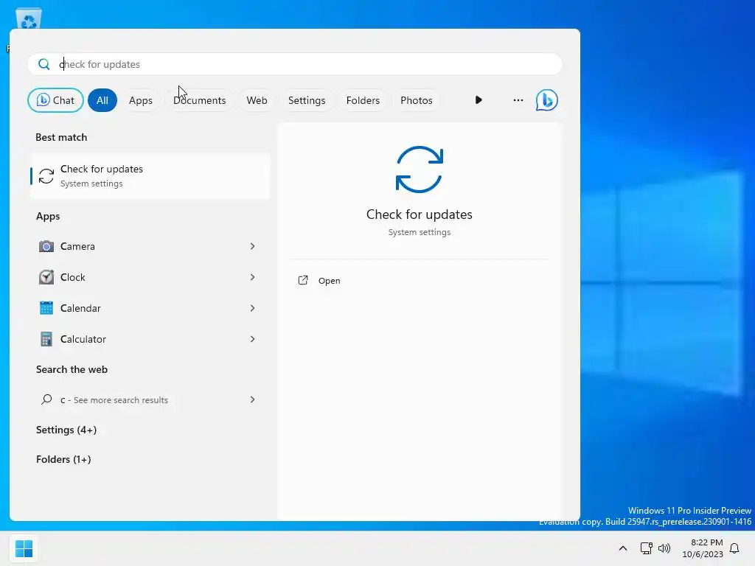This screenshot has height=566, width=755.
Task: Click the Clock app icon
Action: pos(46,277)
